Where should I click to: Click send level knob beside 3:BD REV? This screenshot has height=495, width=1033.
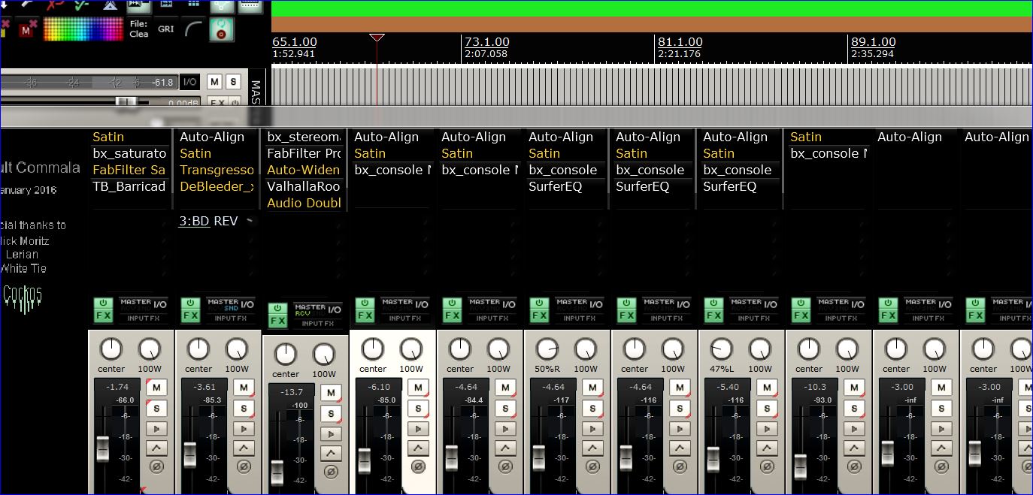tap(250, 221)
